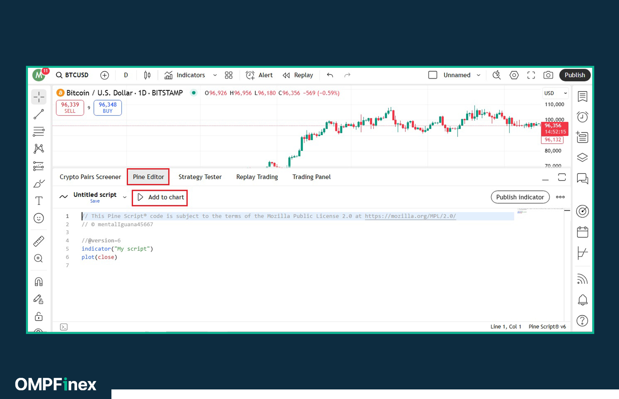Open the Indicators dialog
The height and width of the screenshot is (399, 619).
185,75
